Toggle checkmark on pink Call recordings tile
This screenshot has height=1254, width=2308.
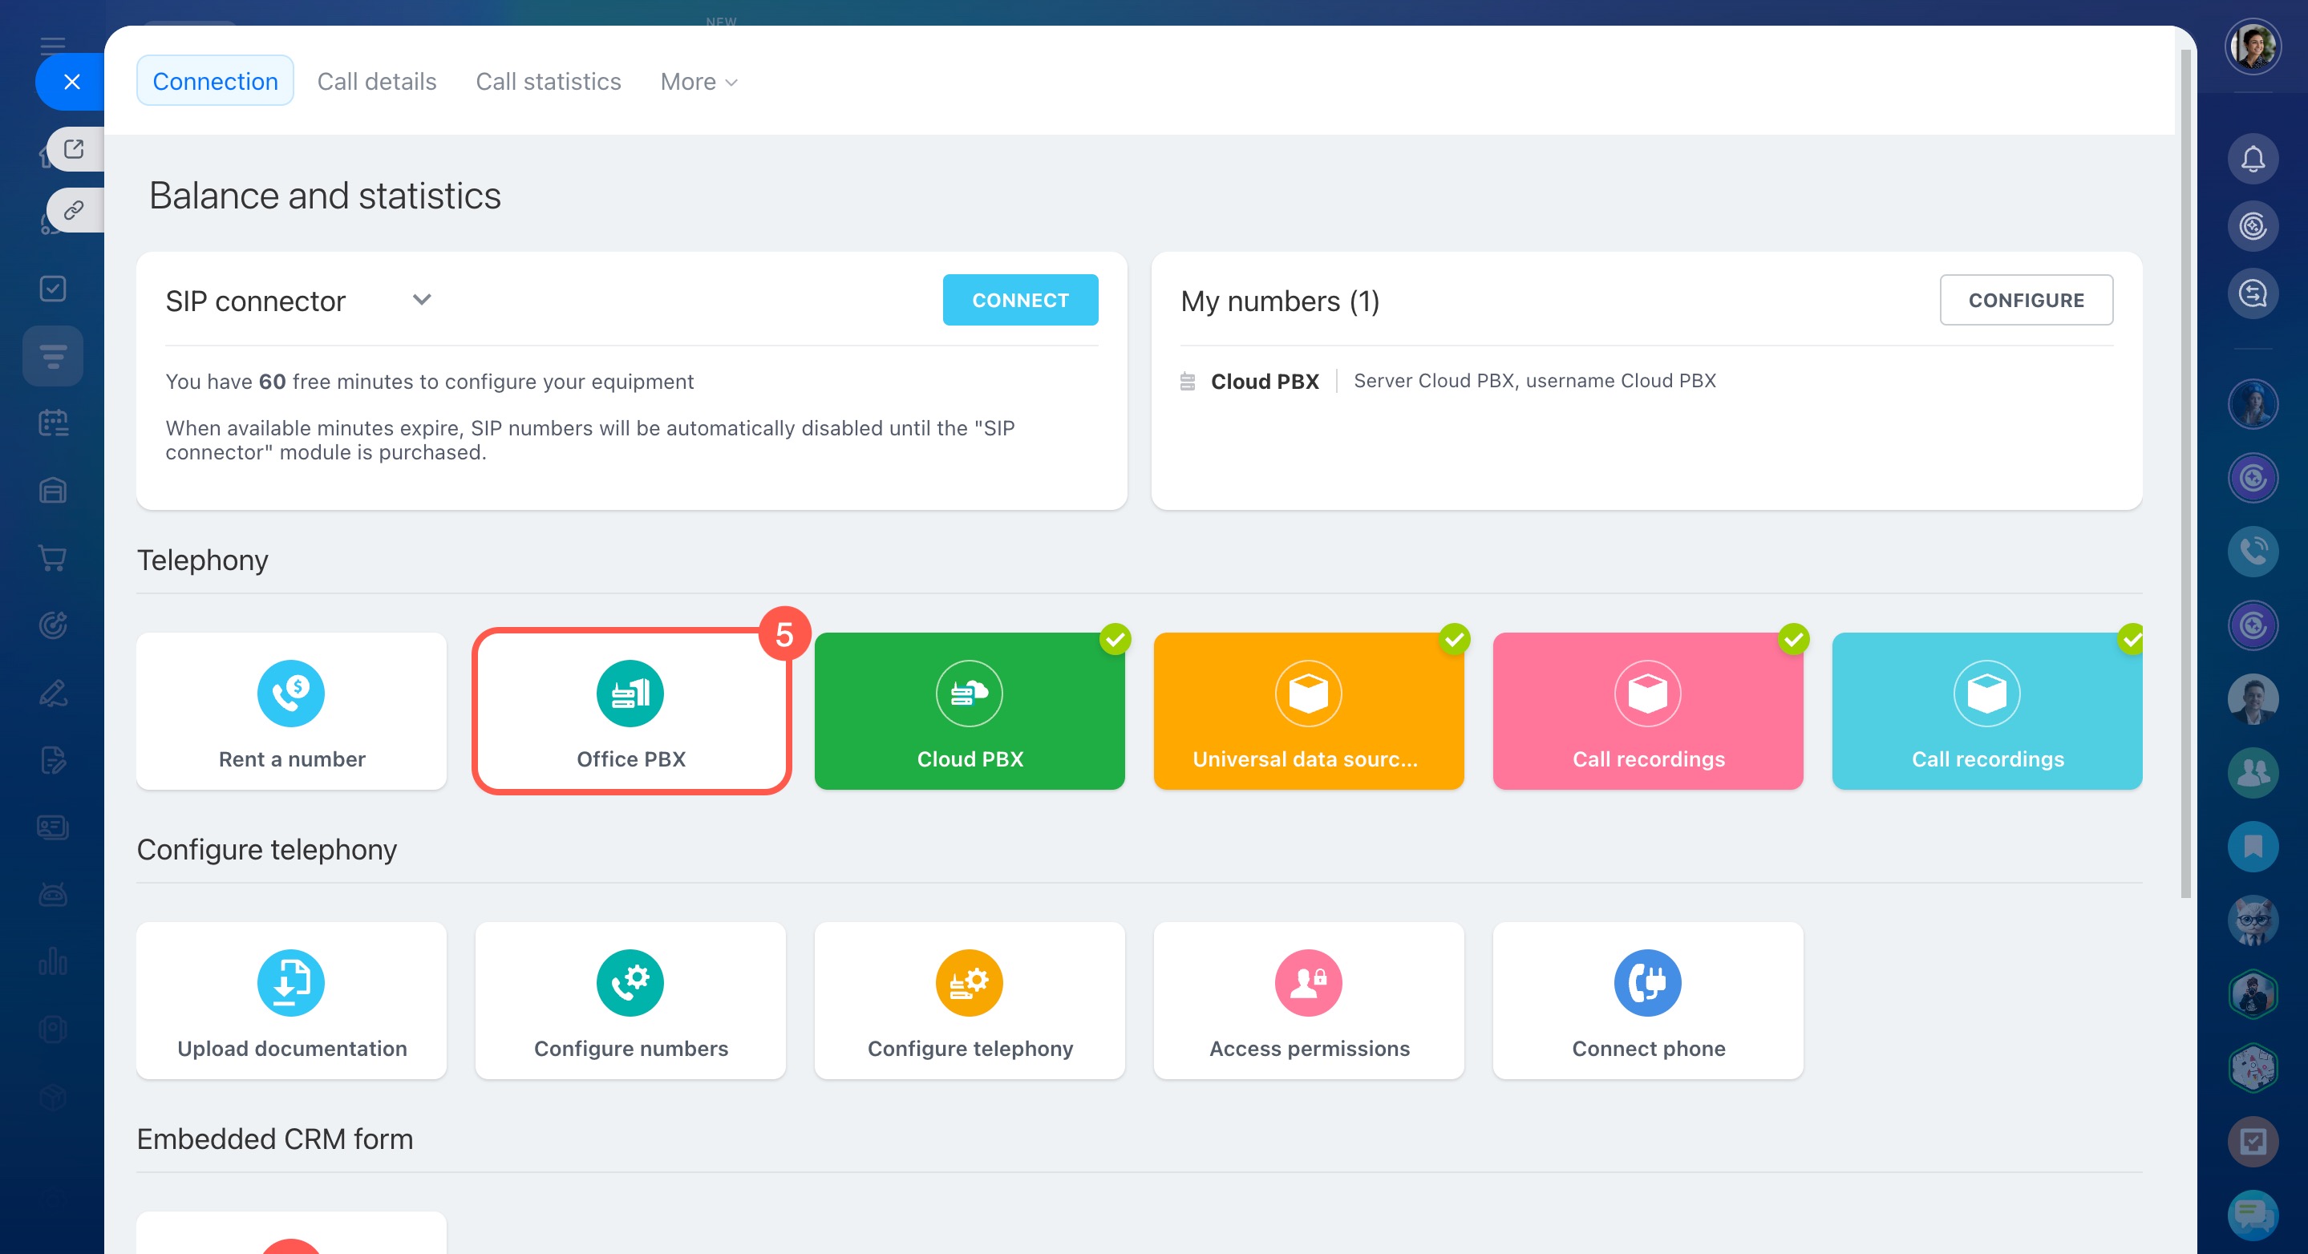[x=1794, y=640]
